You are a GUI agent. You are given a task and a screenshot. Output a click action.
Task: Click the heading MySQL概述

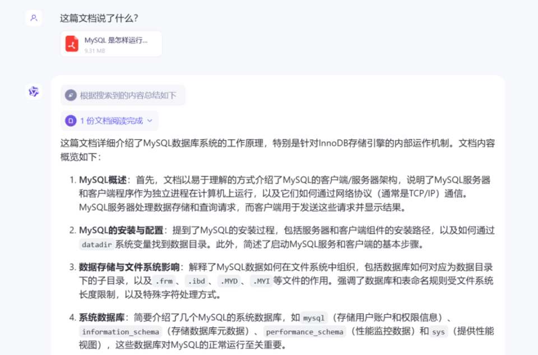pyautogui.click(x=103, y=180)
